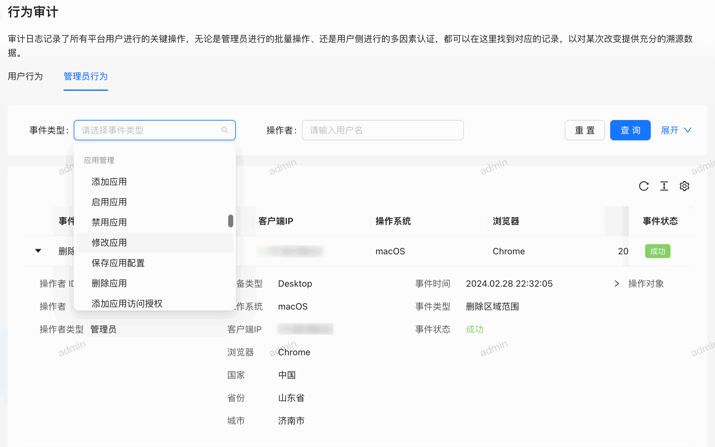This screenshot has width=715, height=447.
Task: Choose 添加应用 from dropdown
Action: [155, 182]
